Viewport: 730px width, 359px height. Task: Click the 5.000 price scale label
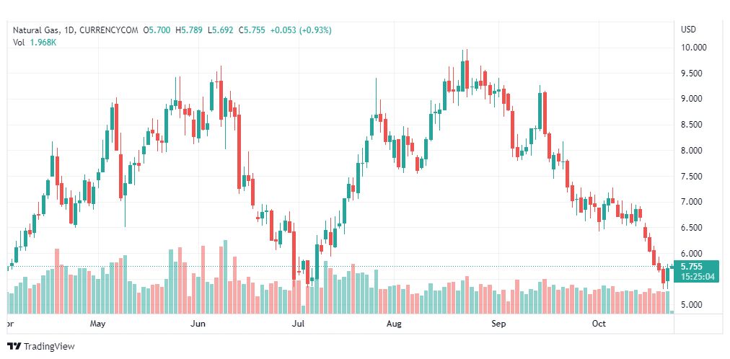point(692,305)
